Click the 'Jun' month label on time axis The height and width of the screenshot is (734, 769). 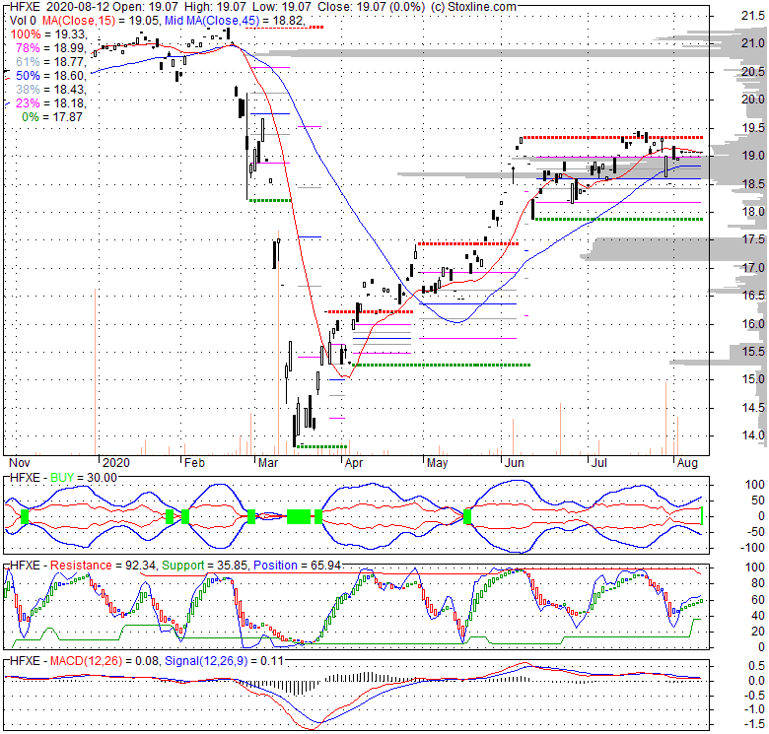pos(514,463)
